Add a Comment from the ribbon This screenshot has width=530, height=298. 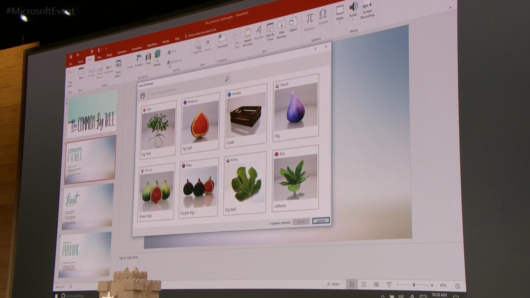point(222,41)
